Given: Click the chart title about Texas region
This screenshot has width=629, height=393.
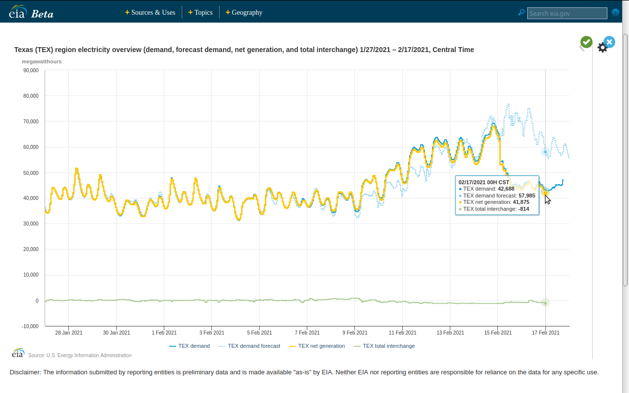Looking at the screenshot, I should coord(244,50).
